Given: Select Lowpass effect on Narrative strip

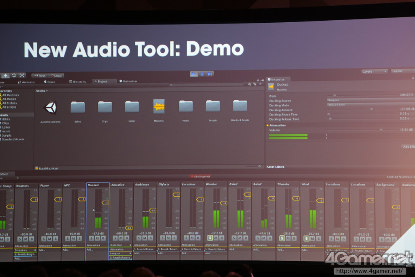Looking at the screenshot, I should (120, 253).
